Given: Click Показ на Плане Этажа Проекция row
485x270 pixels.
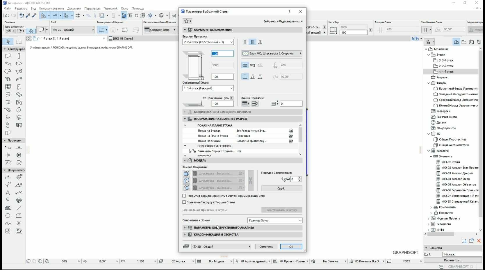Looking at the screenshot, I should pyautogui.click(x=240, y=136).
